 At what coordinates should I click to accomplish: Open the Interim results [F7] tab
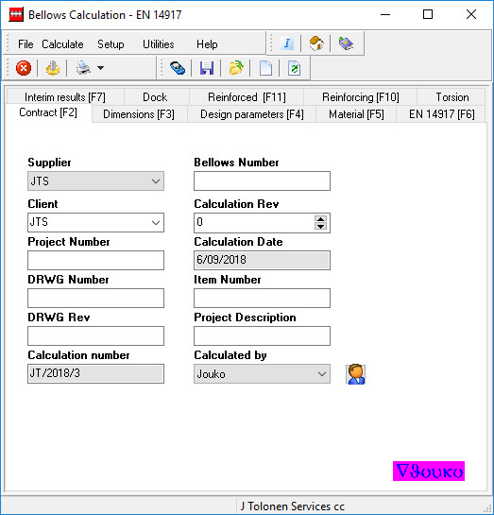click(x=65, y=97)
